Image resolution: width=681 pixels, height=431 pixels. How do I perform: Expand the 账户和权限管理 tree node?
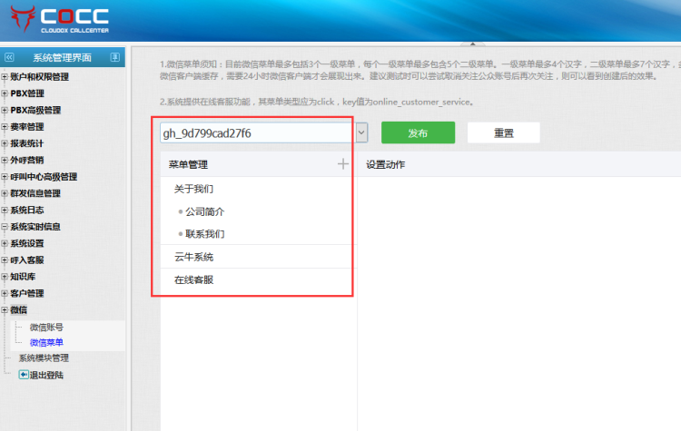point(5,77)
